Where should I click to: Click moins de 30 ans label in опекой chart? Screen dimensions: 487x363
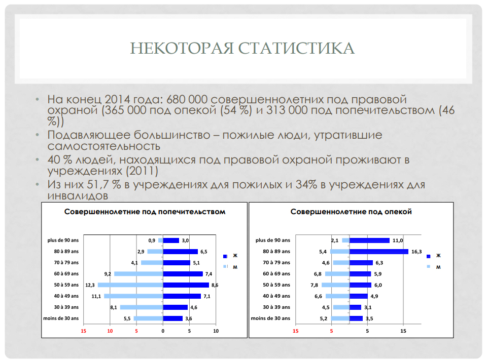[x=270, y=318]
